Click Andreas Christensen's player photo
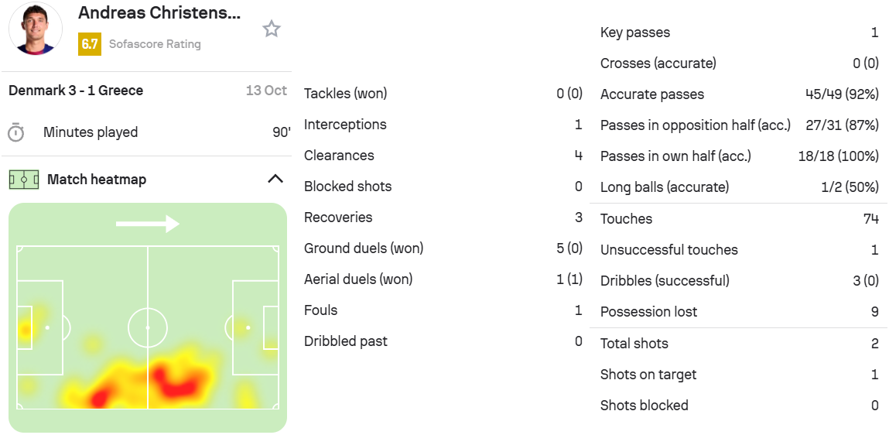 tap(35, 28)
